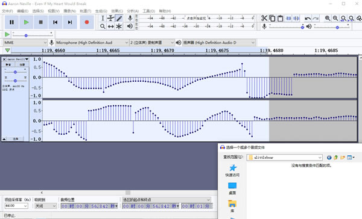Collapse the track with the up-arrow button
The height and width of the screenshot is (219, 362).
pos(4,139)
